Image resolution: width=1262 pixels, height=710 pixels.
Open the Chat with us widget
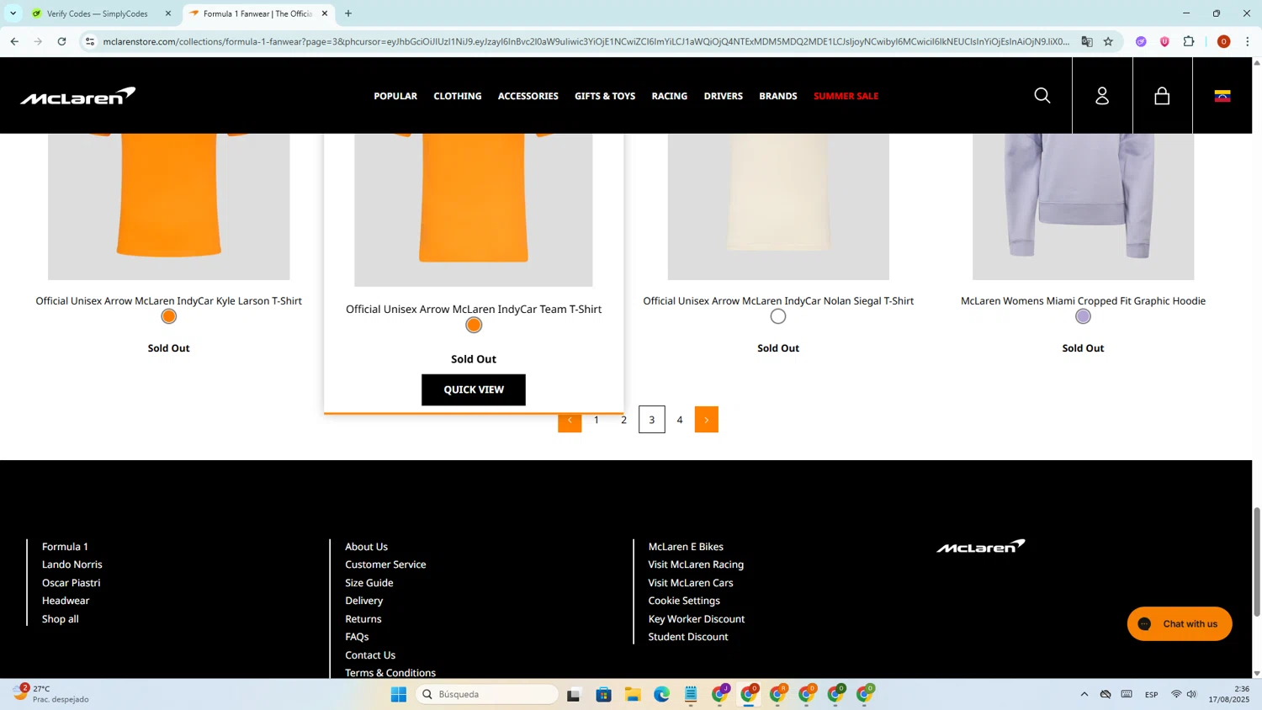coord(1180,623)
